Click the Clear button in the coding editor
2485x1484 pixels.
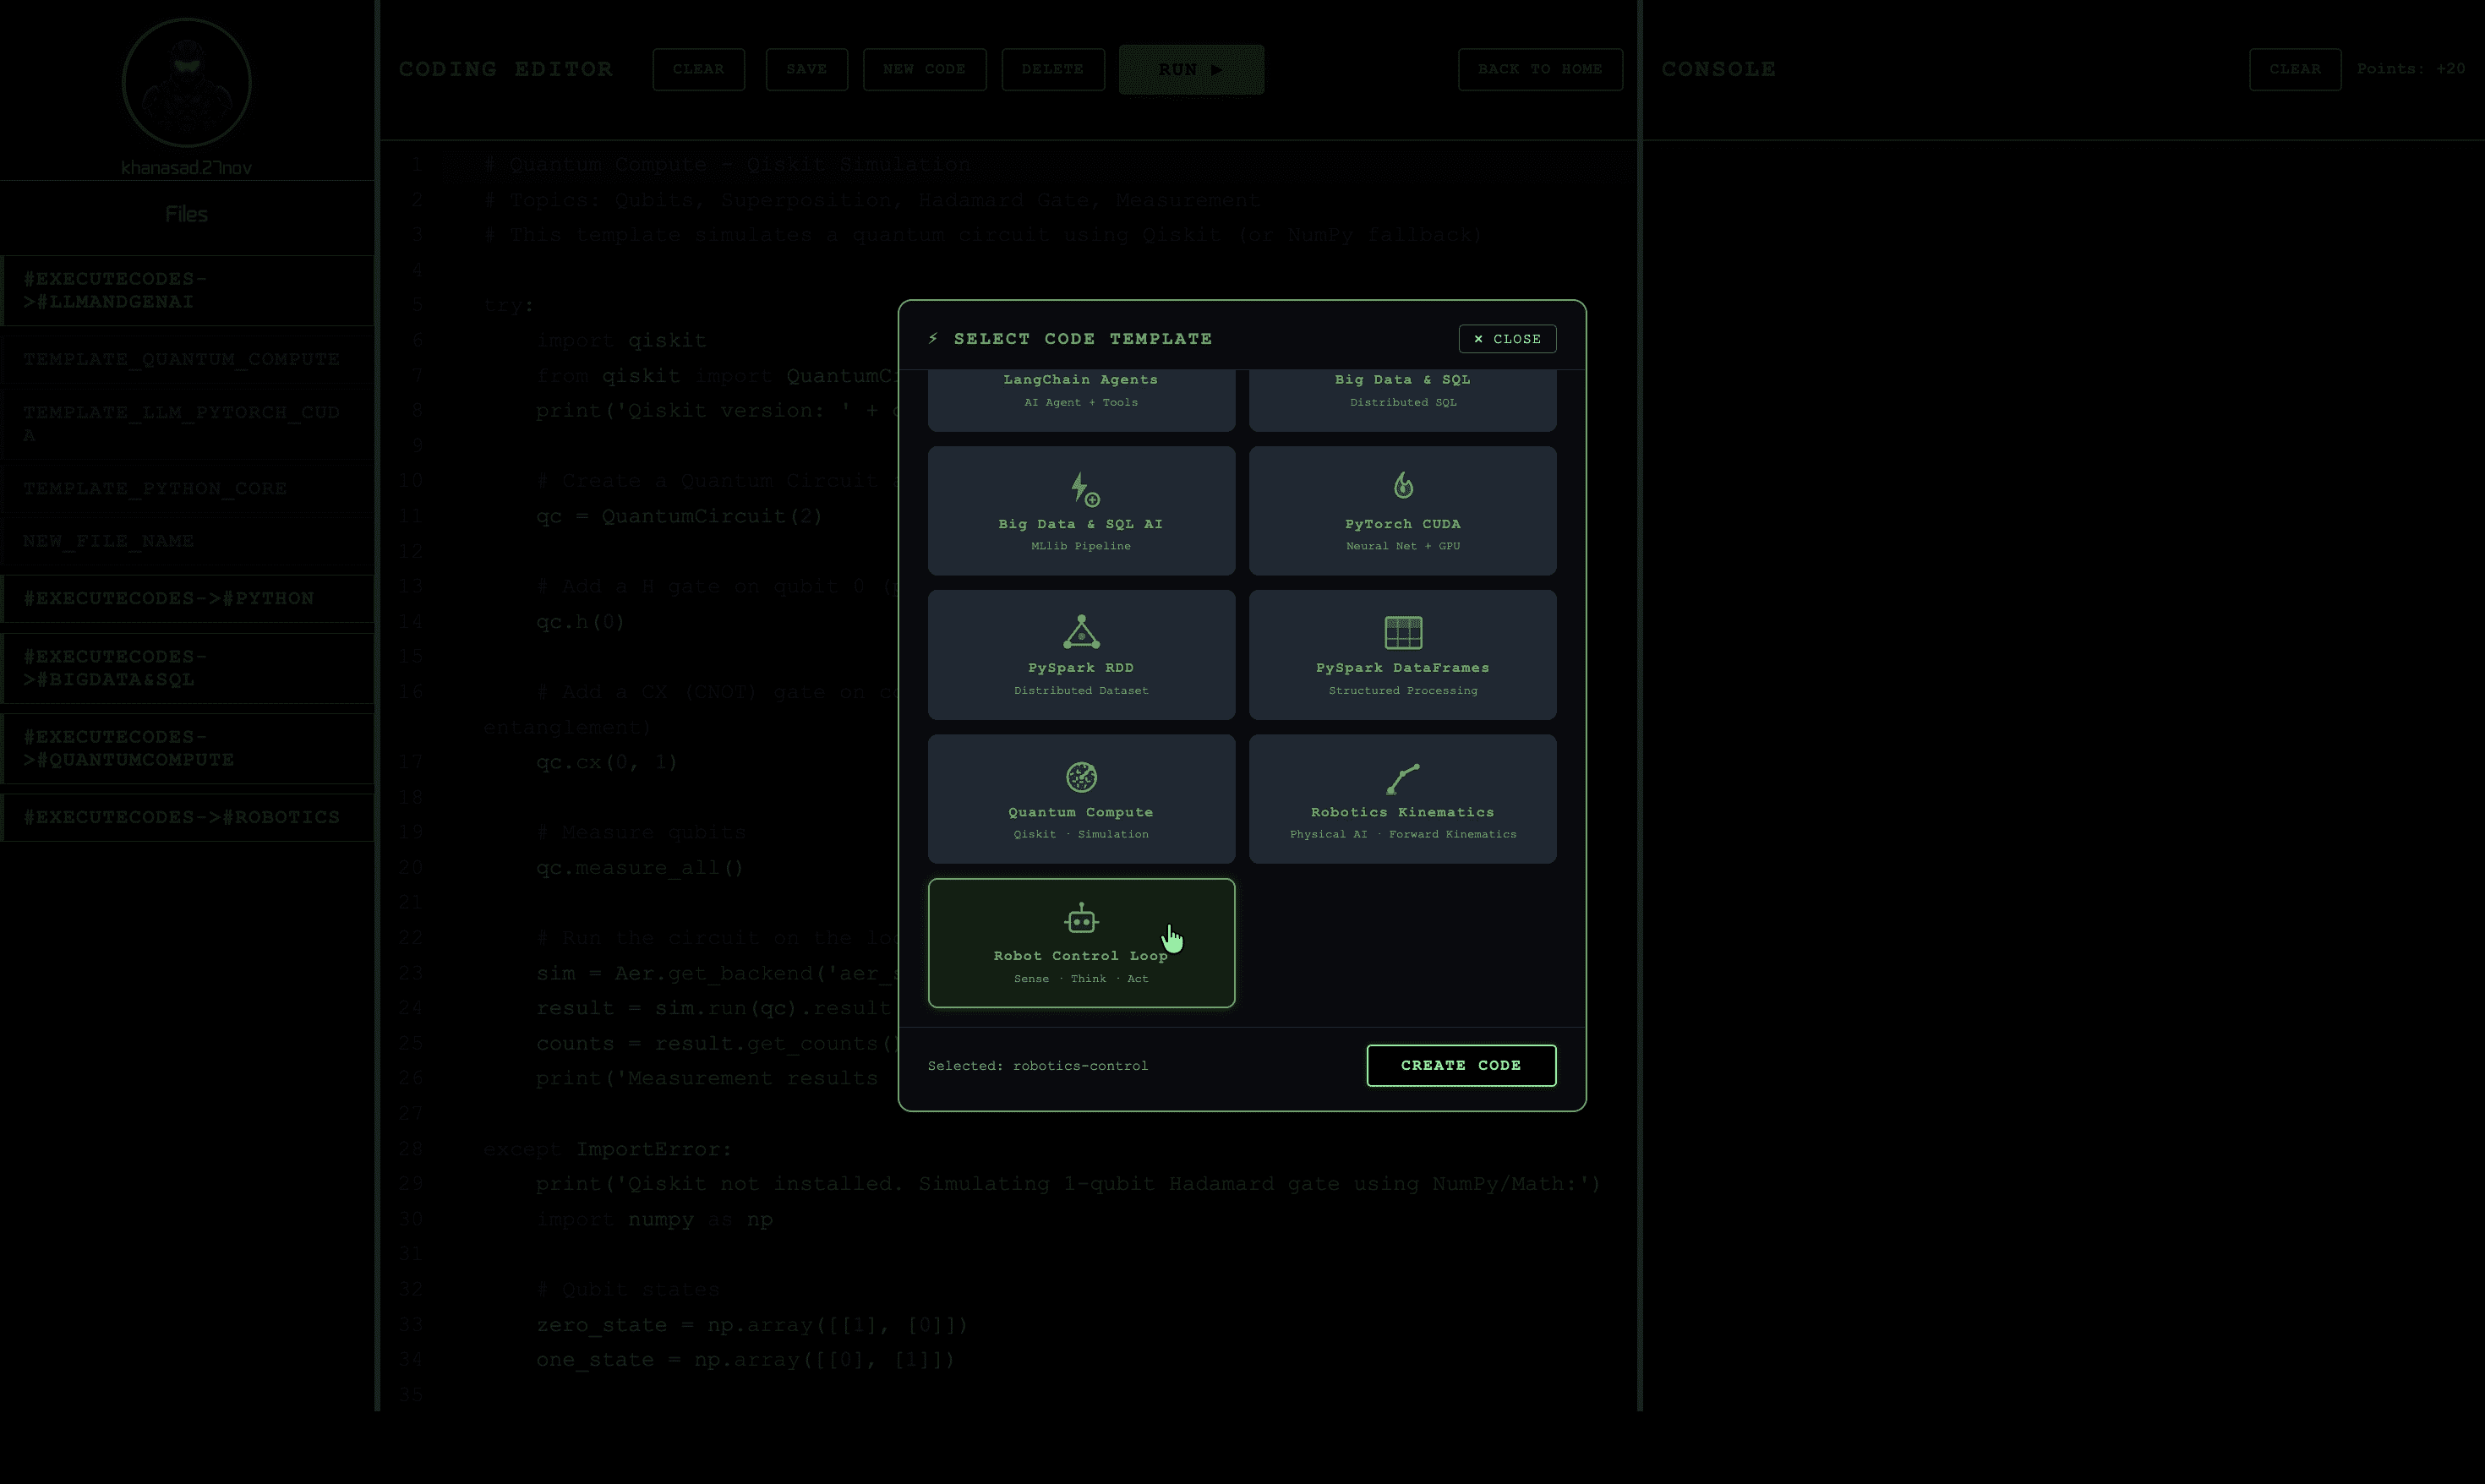point(698,69)
